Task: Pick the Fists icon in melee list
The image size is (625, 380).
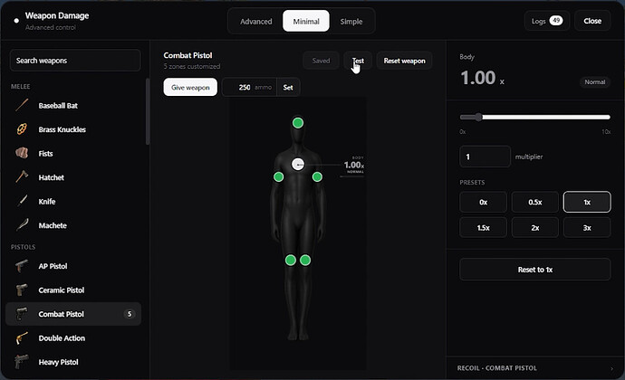Action: click(x=22, y=153)
